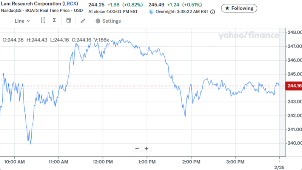Select the pencil drawing tool
This screenshot has height=170, width=302.
tap(83, 21)
